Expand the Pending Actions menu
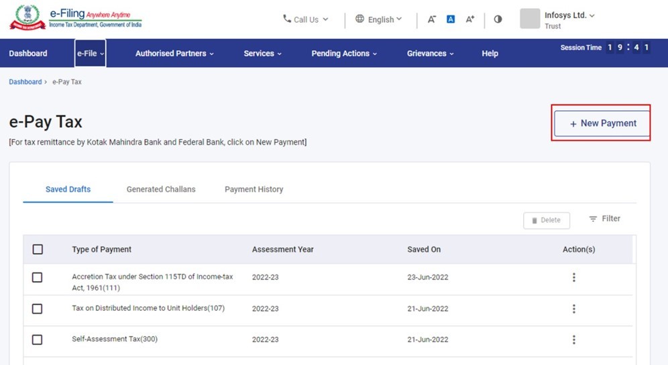The image size is (668, 365). point(344,54)
